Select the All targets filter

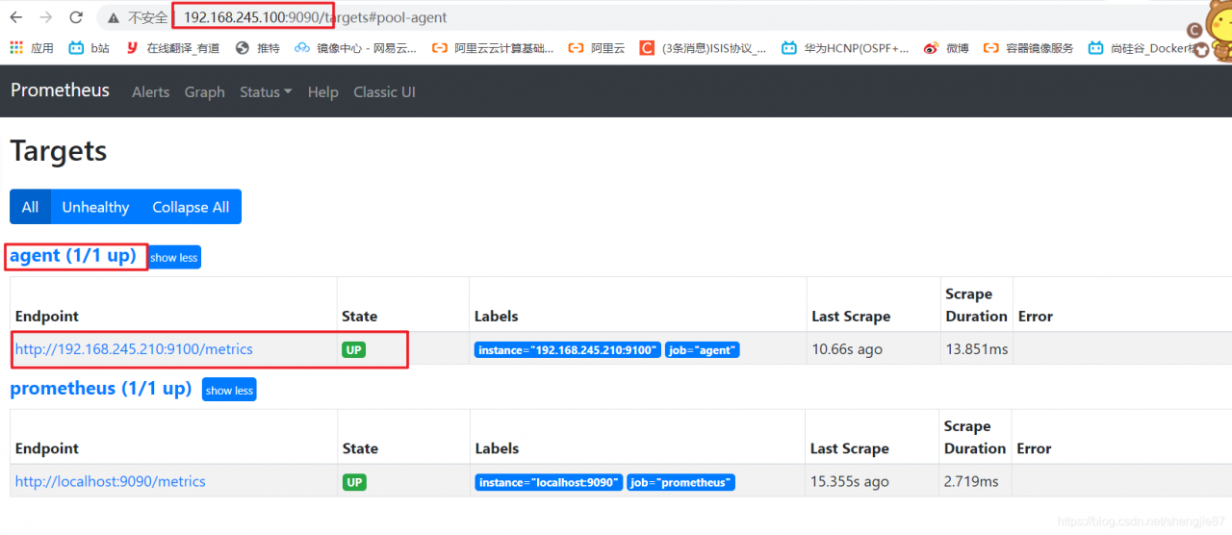click(x=30, y=207)
